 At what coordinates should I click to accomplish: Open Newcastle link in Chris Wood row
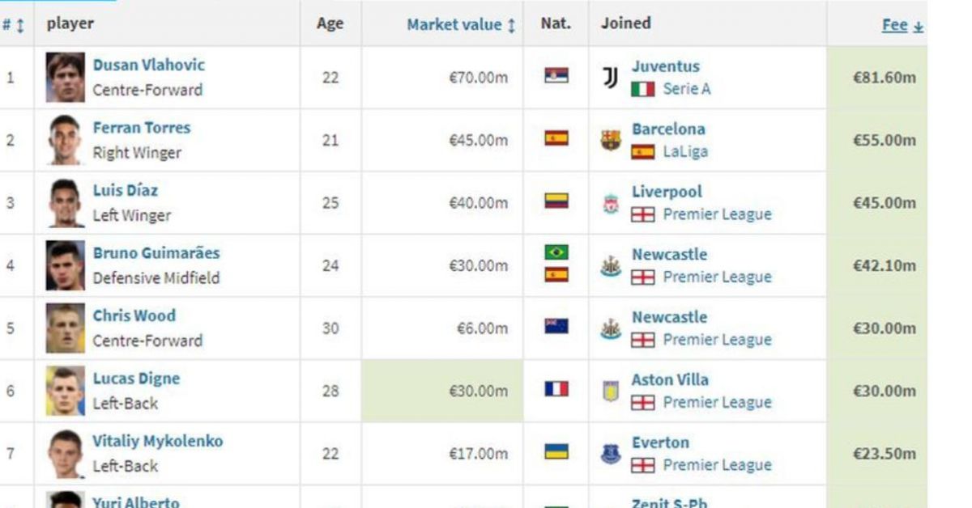[x=669, y=317]
